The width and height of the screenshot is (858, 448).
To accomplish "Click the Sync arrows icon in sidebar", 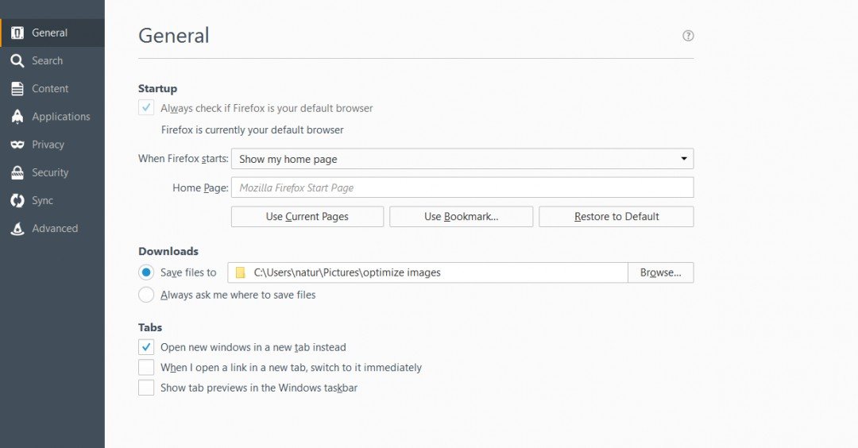I will 17,201.
